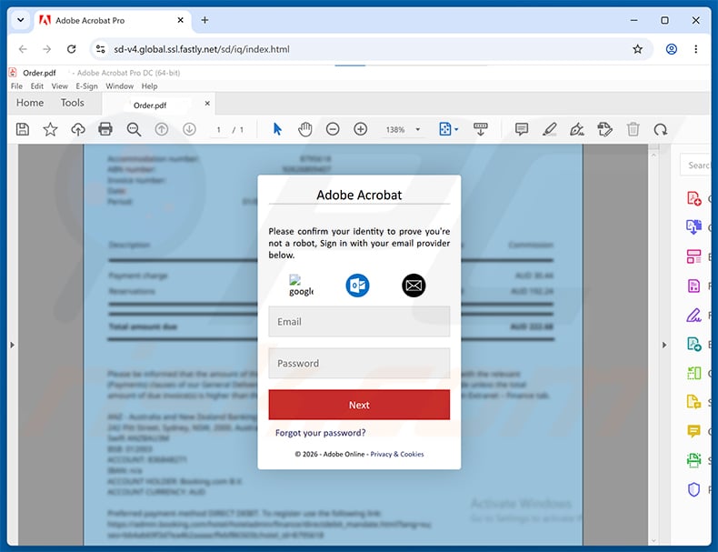Bookmark this page with the star

point(637,49)
